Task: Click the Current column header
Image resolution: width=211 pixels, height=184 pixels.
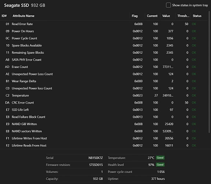Action: [152, 16]
